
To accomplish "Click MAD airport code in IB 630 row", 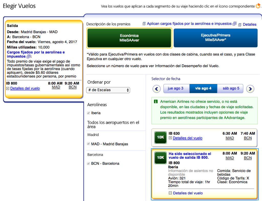I will [x=230, y=138].
